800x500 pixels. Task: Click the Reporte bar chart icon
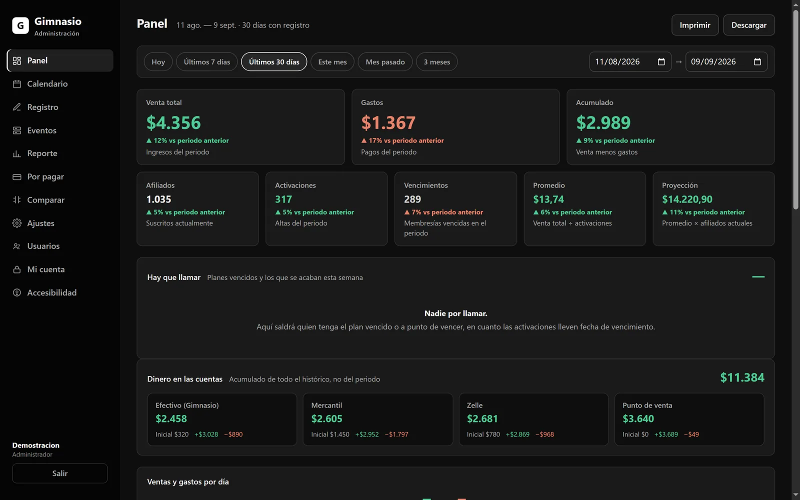17,153
